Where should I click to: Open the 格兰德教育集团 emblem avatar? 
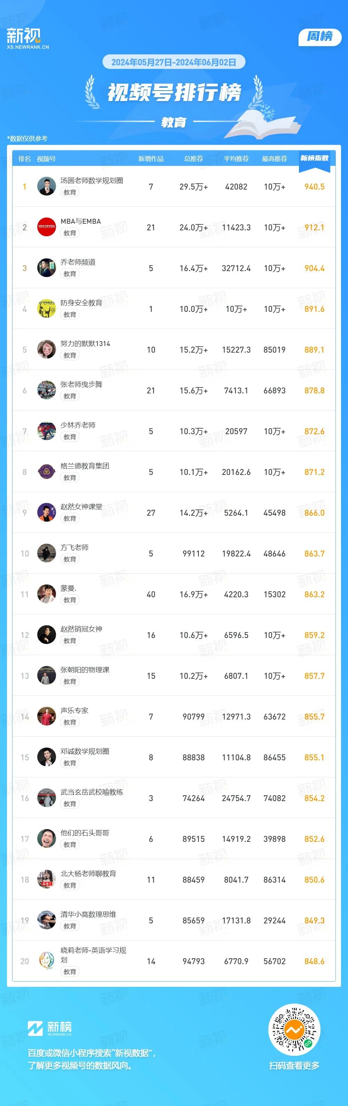pos(46,472)
